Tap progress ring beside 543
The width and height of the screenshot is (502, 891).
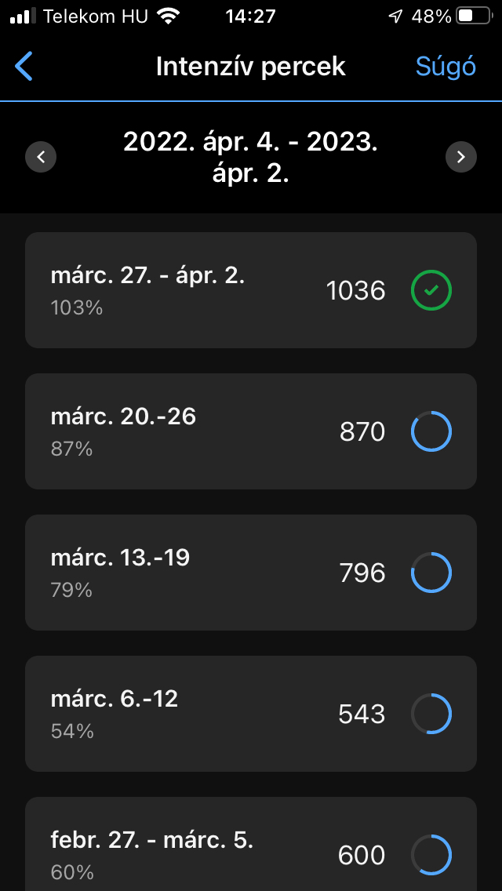click(x=431, y=715)
